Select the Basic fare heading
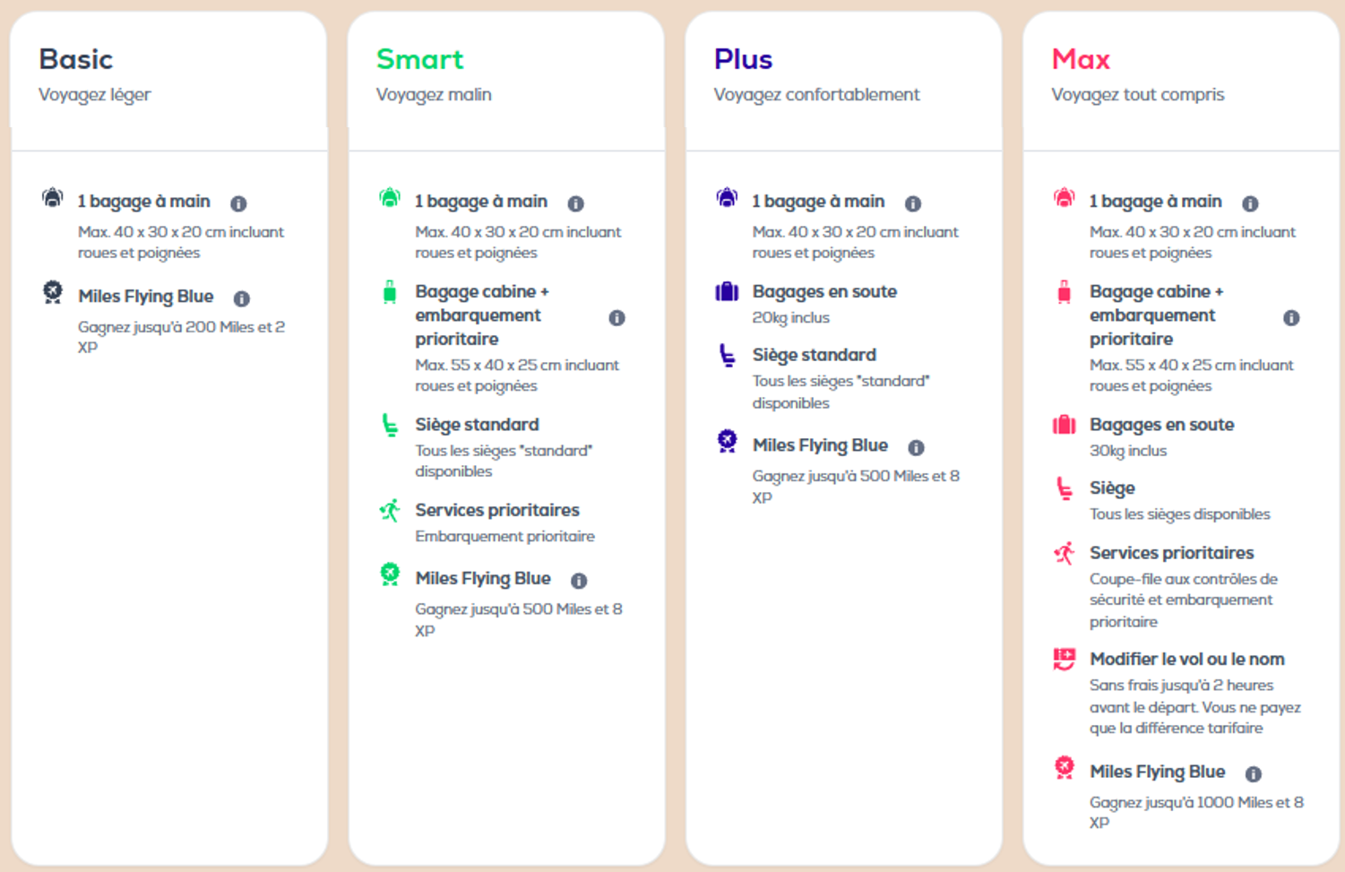1345x872 pixels. (76, 59)
